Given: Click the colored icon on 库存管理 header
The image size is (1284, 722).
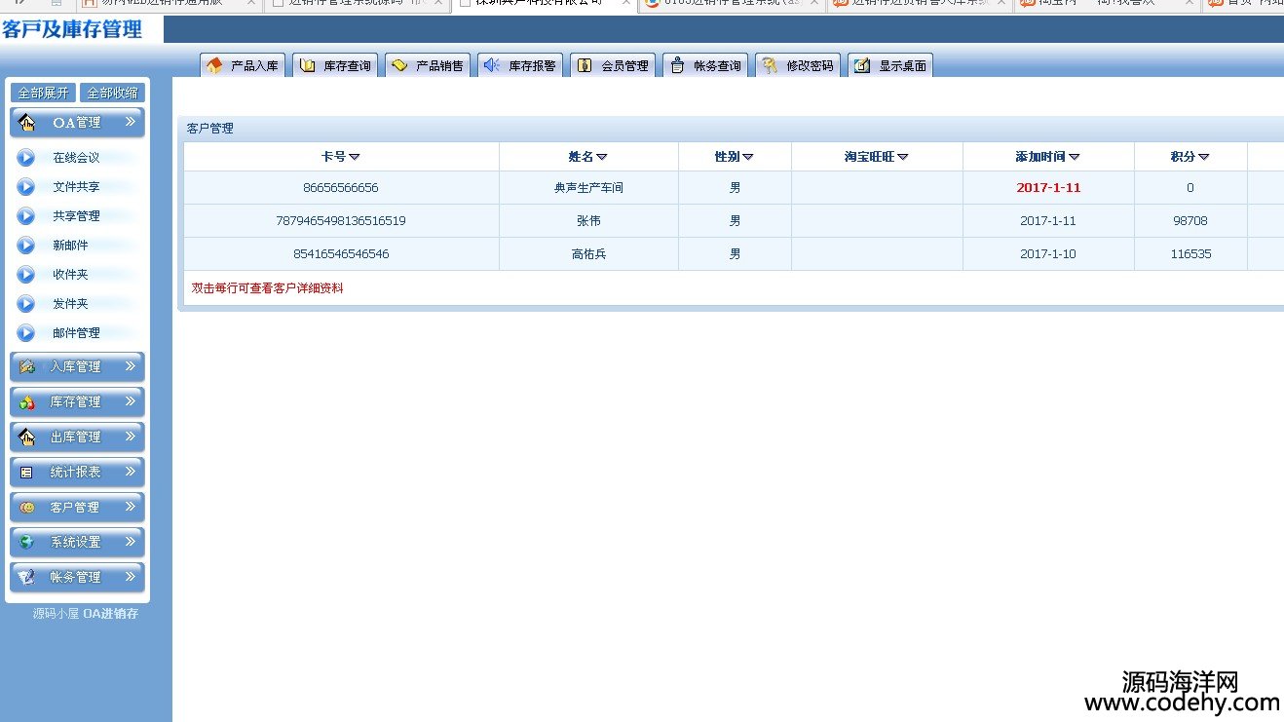Looking at the screenshot, I should tap(27, 402).
